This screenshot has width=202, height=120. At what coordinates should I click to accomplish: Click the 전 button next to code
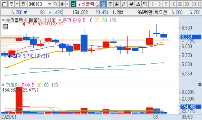click(x=23, y=4)
